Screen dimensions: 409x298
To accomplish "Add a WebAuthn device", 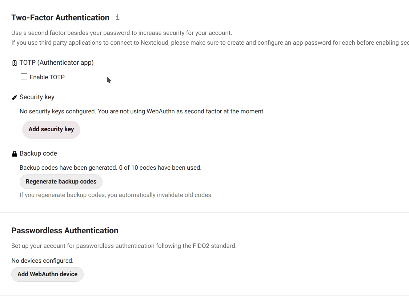I will pyautogui.click(x=48, y=274).
